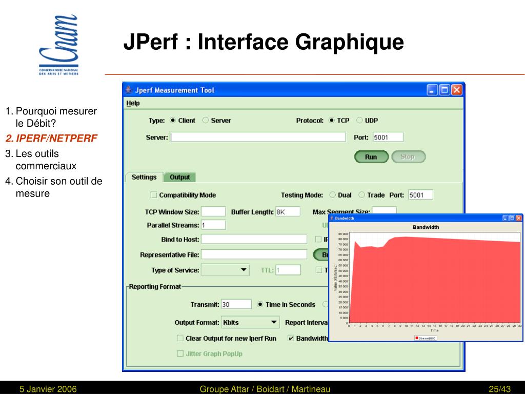Image resolution: width=525 pixels, height=394 pixels.
Task: Click footer 'Groupe Attar / Boidart / Martineau'
Action: click(x=265, y=389)
